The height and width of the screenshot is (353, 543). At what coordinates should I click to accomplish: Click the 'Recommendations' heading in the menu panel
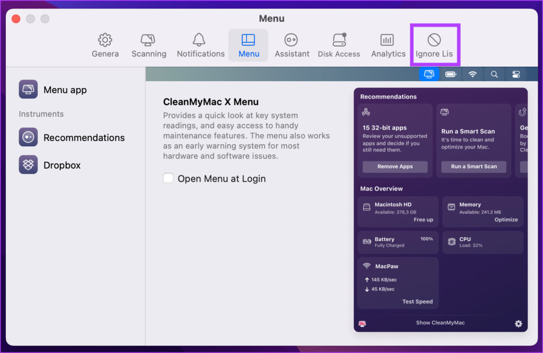tap(388, 96)
